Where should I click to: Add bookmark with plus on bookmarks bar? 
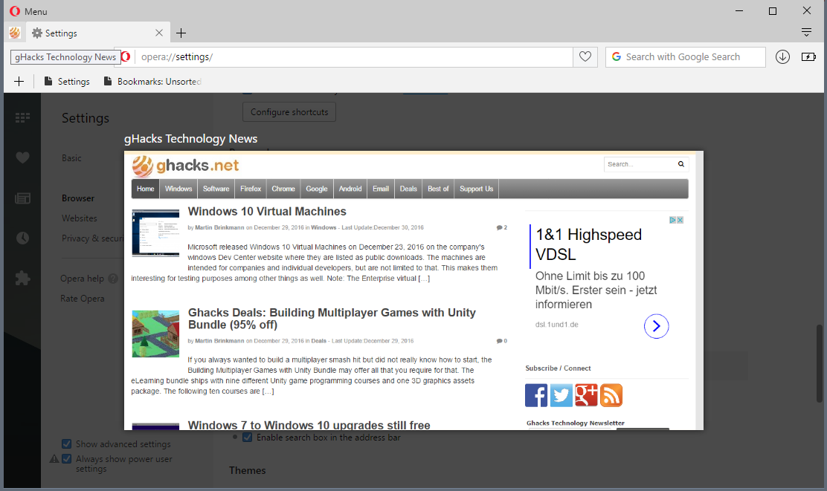19,81
